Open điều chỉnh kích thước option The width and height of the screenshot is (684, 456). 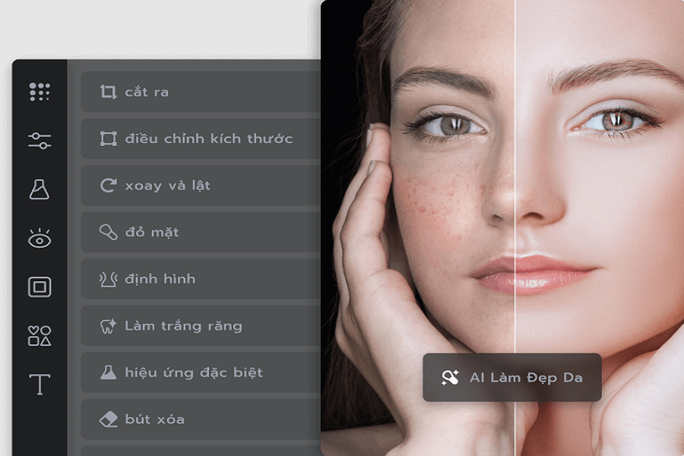201,138
